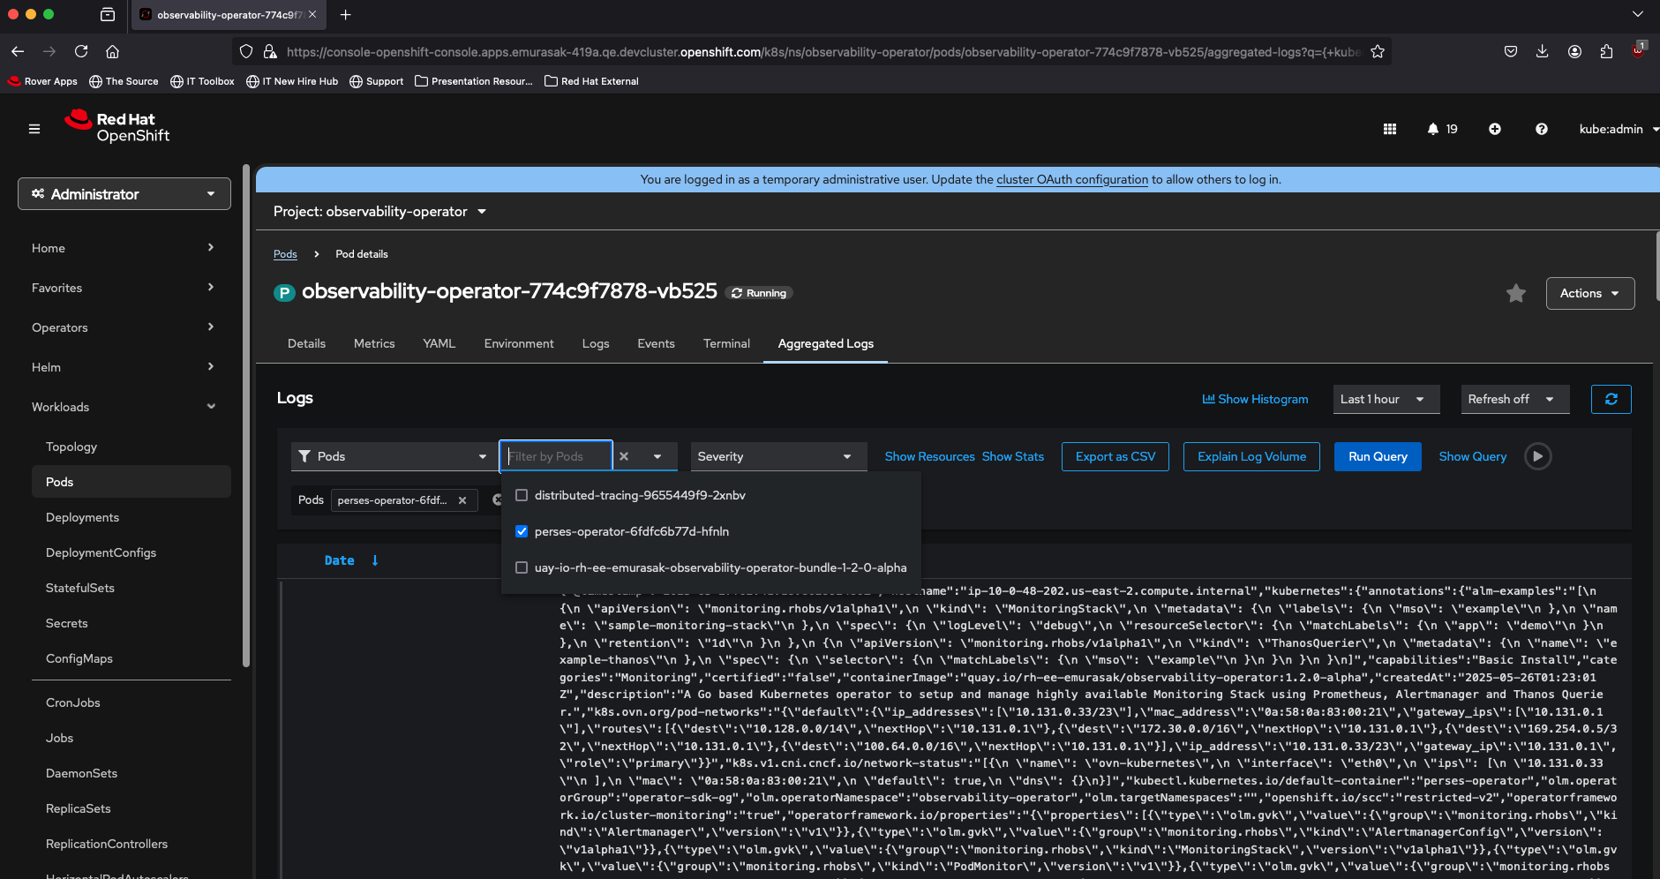Open Deployments in the sidebar

pyautogui.click(x=82, y=517)
